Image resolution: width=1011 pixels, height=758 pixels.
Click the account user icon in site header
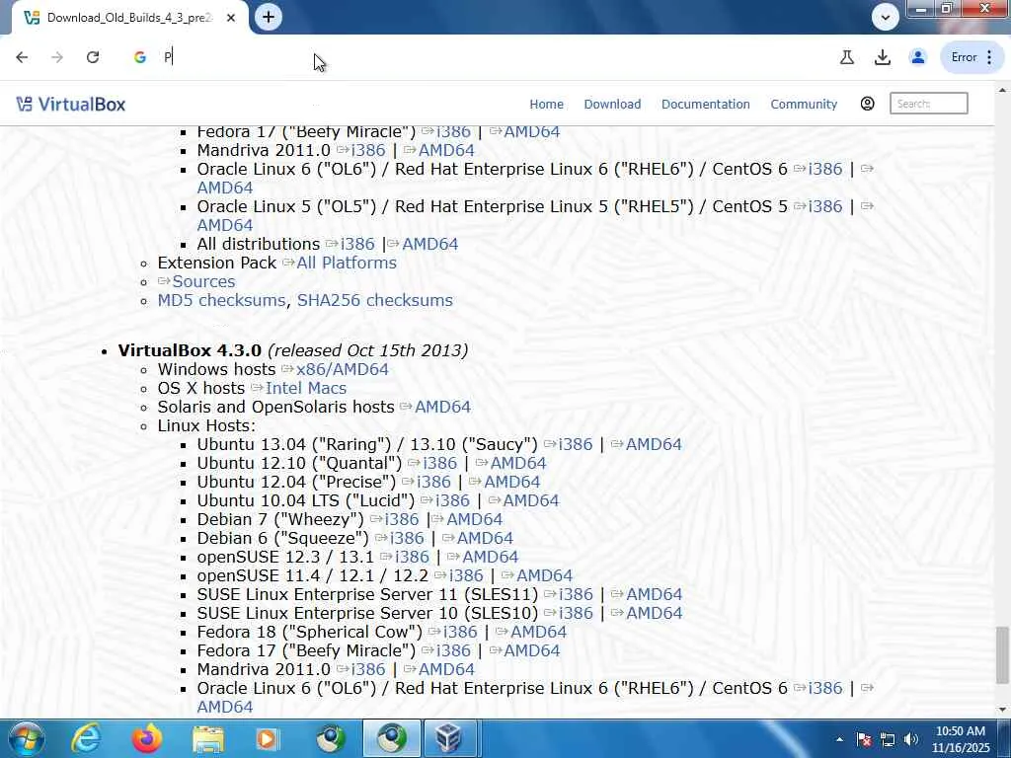point(867,103)
